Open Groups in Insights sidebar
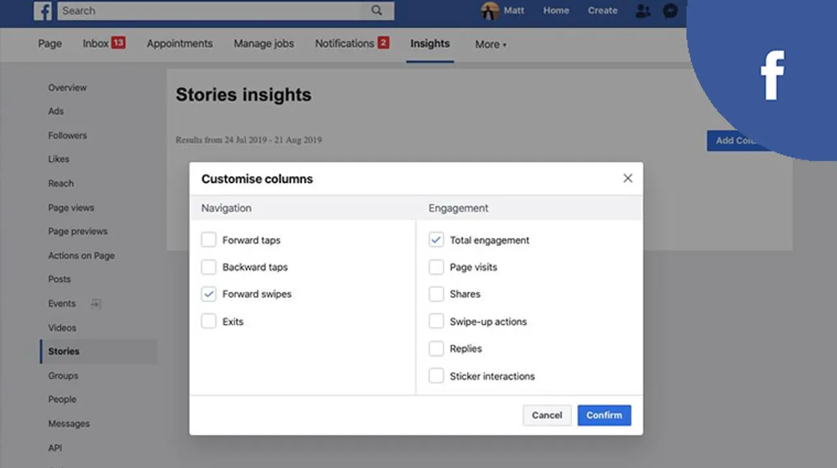The image size is (837, 468). tap(63, 376)
